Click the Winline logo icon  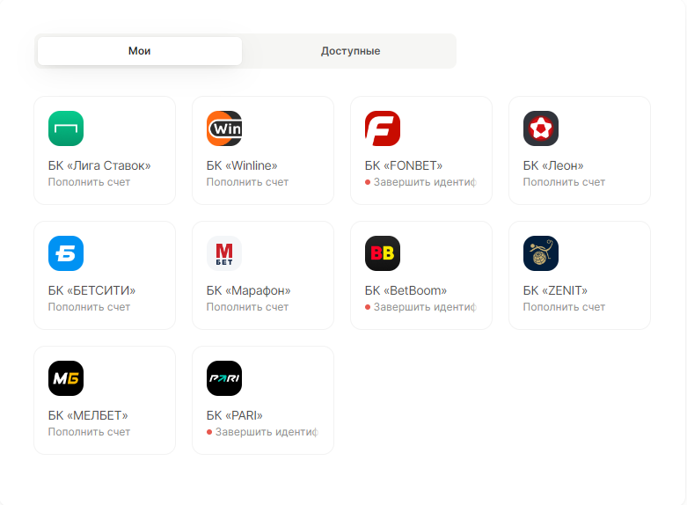click(224, 128)
